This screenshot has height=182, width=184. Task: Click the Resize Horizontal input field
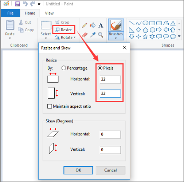tap(110, 79)
